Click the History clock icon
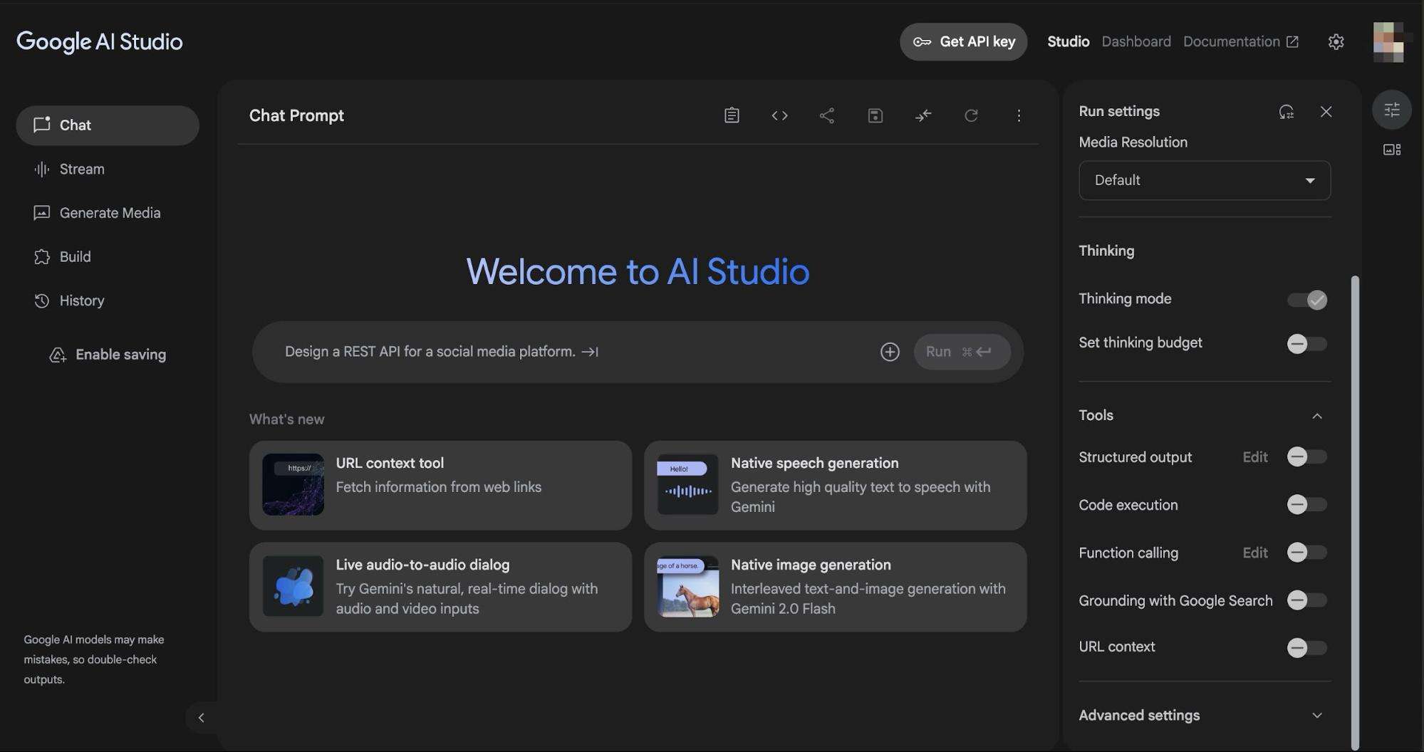 [x=42, y=301]
